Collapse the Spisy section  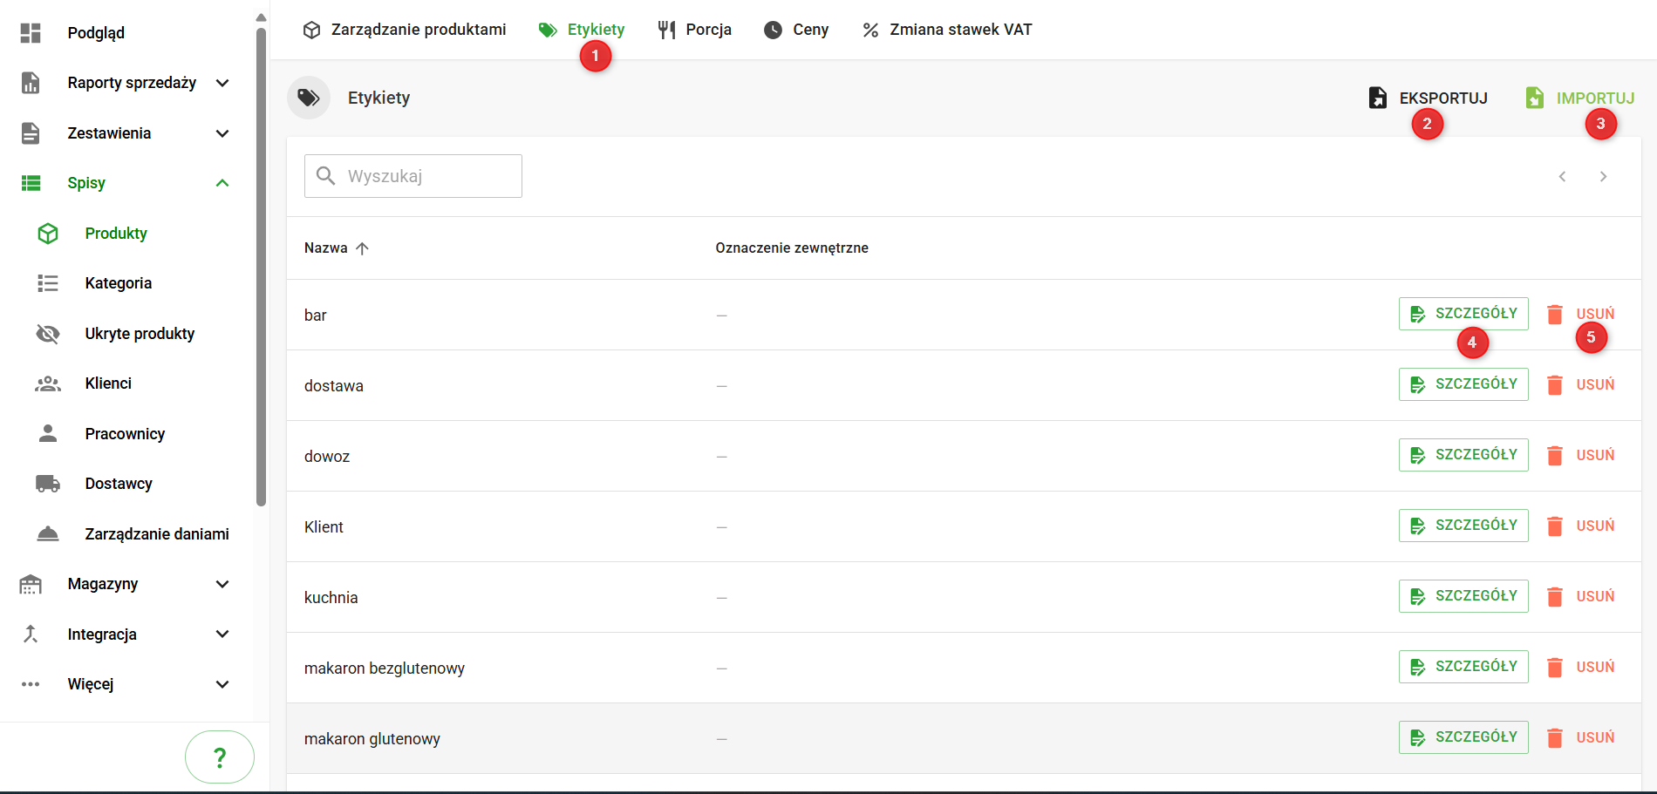click(222, 183)
